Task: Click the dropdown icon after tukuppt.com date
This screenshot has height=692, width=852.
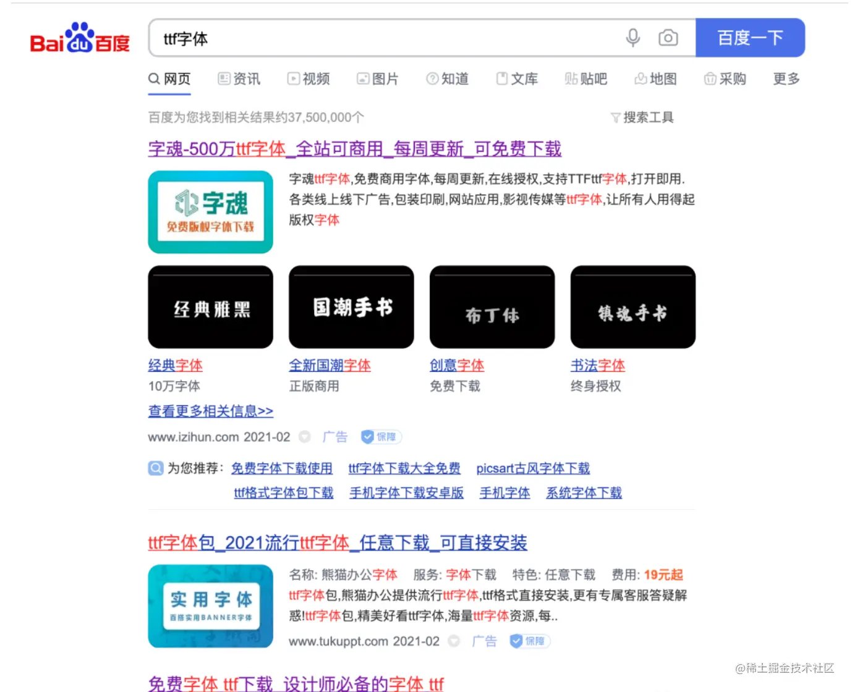Action: pos(454,641)
